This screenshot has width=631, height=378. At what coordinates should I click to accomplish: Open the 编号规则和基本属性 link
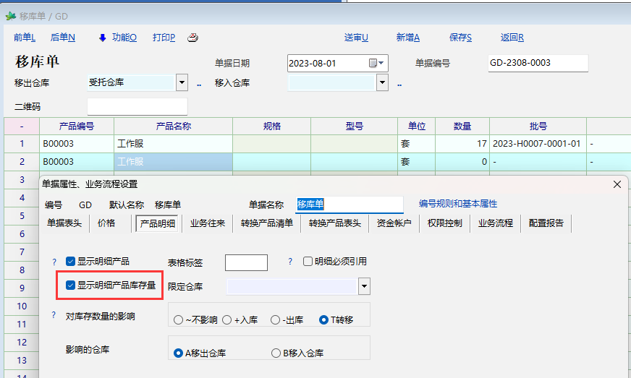(457, 204)
